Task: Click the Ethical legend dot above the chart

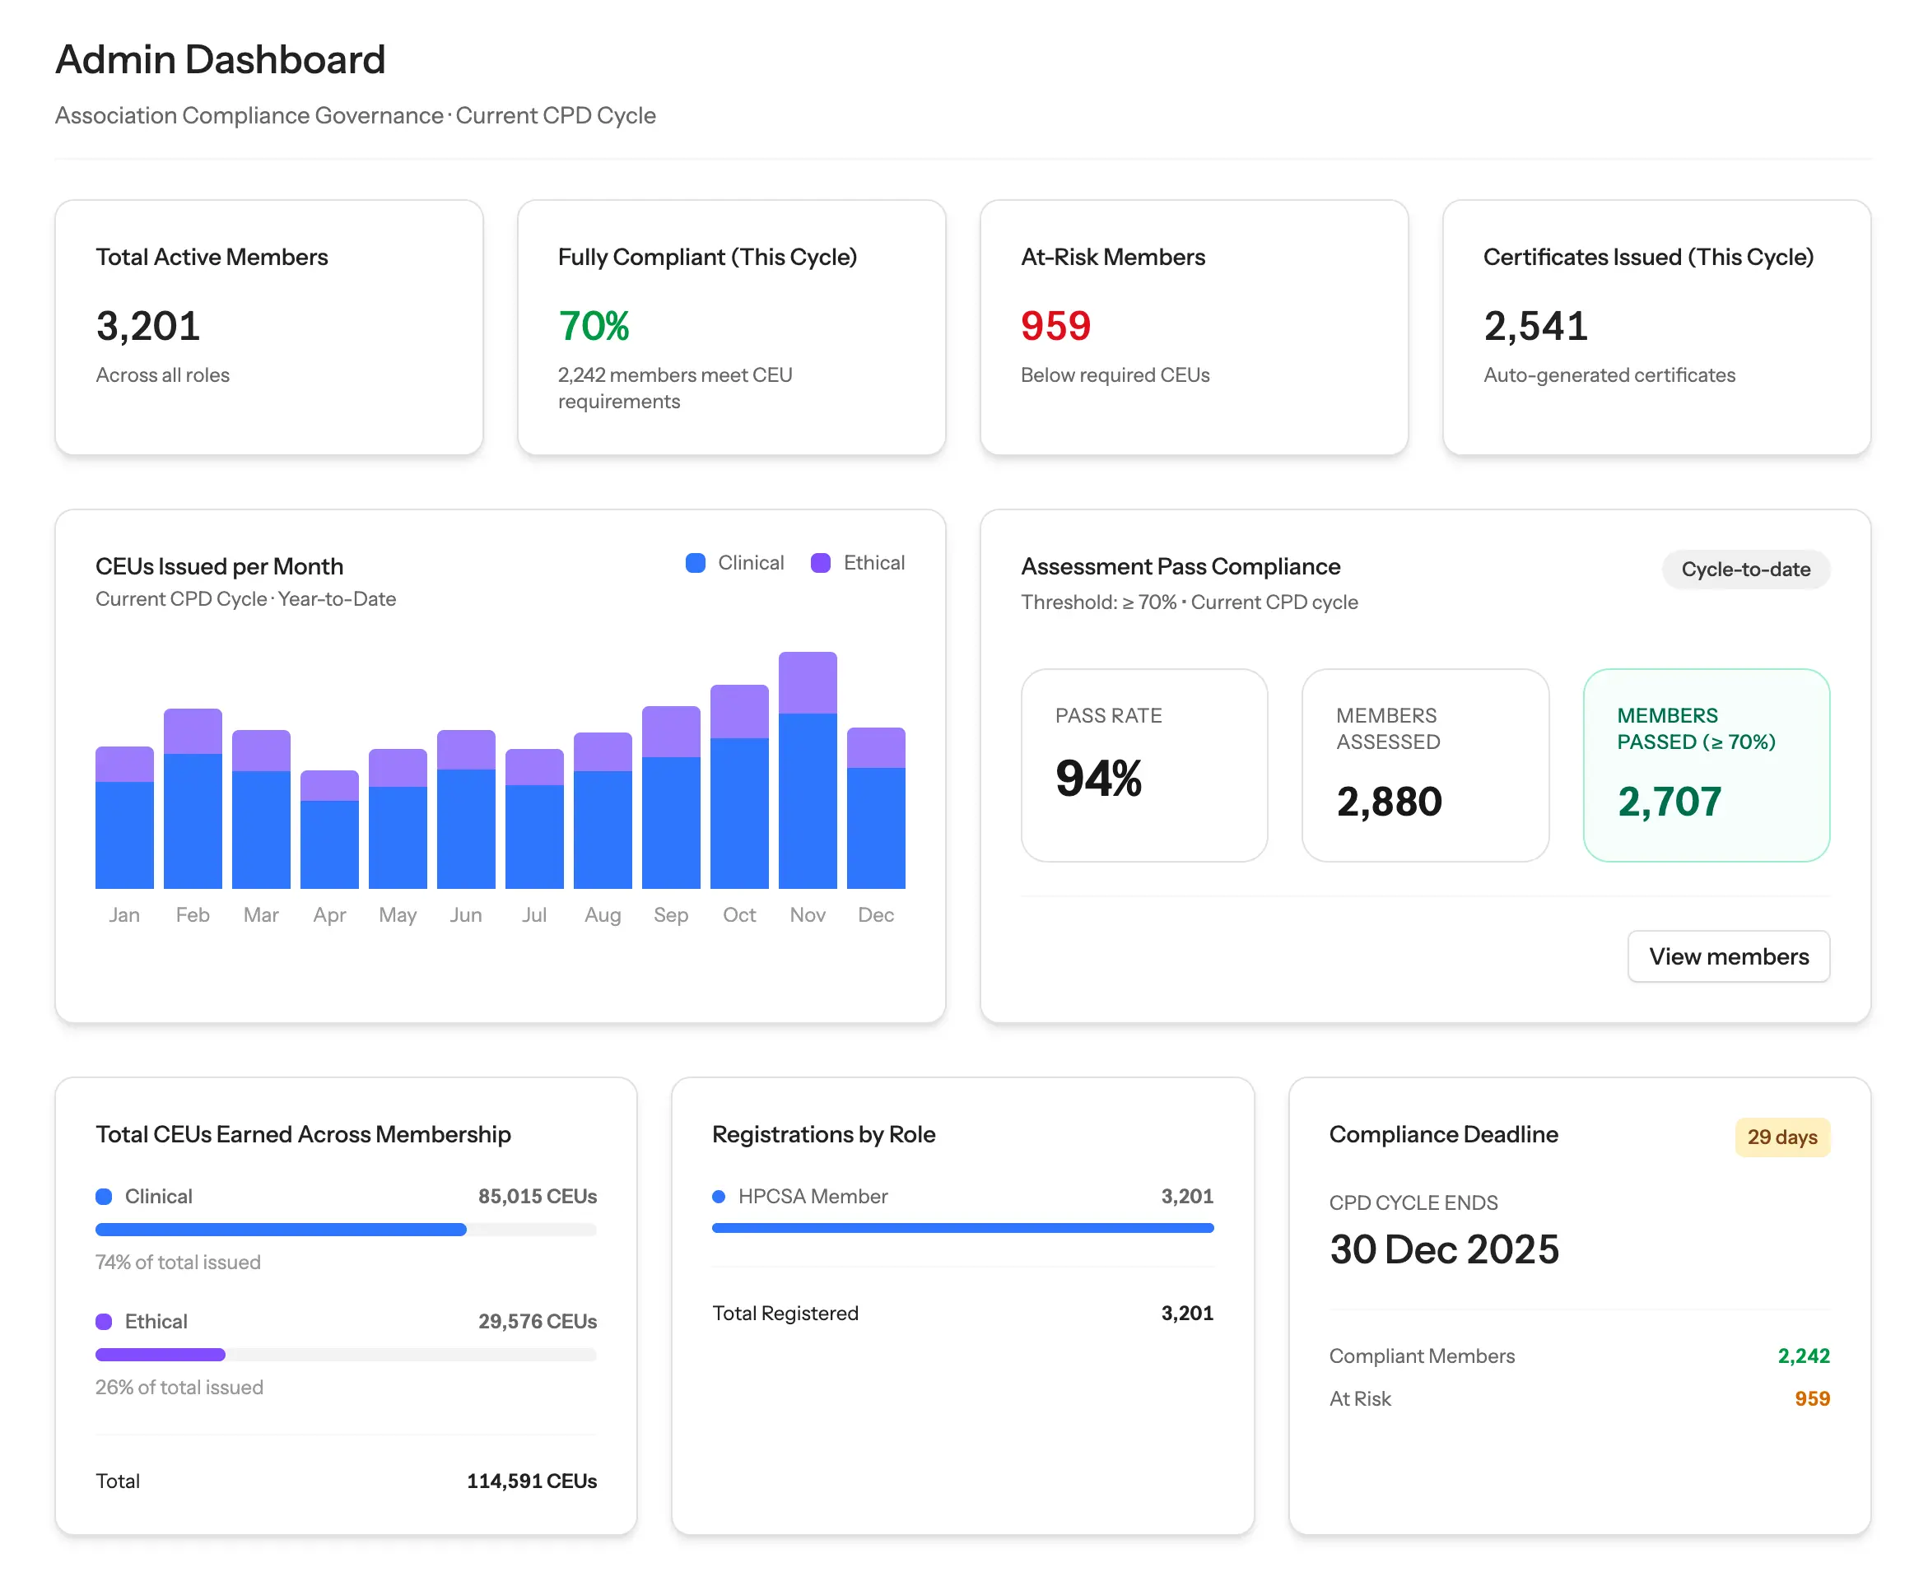Action: 820,562
